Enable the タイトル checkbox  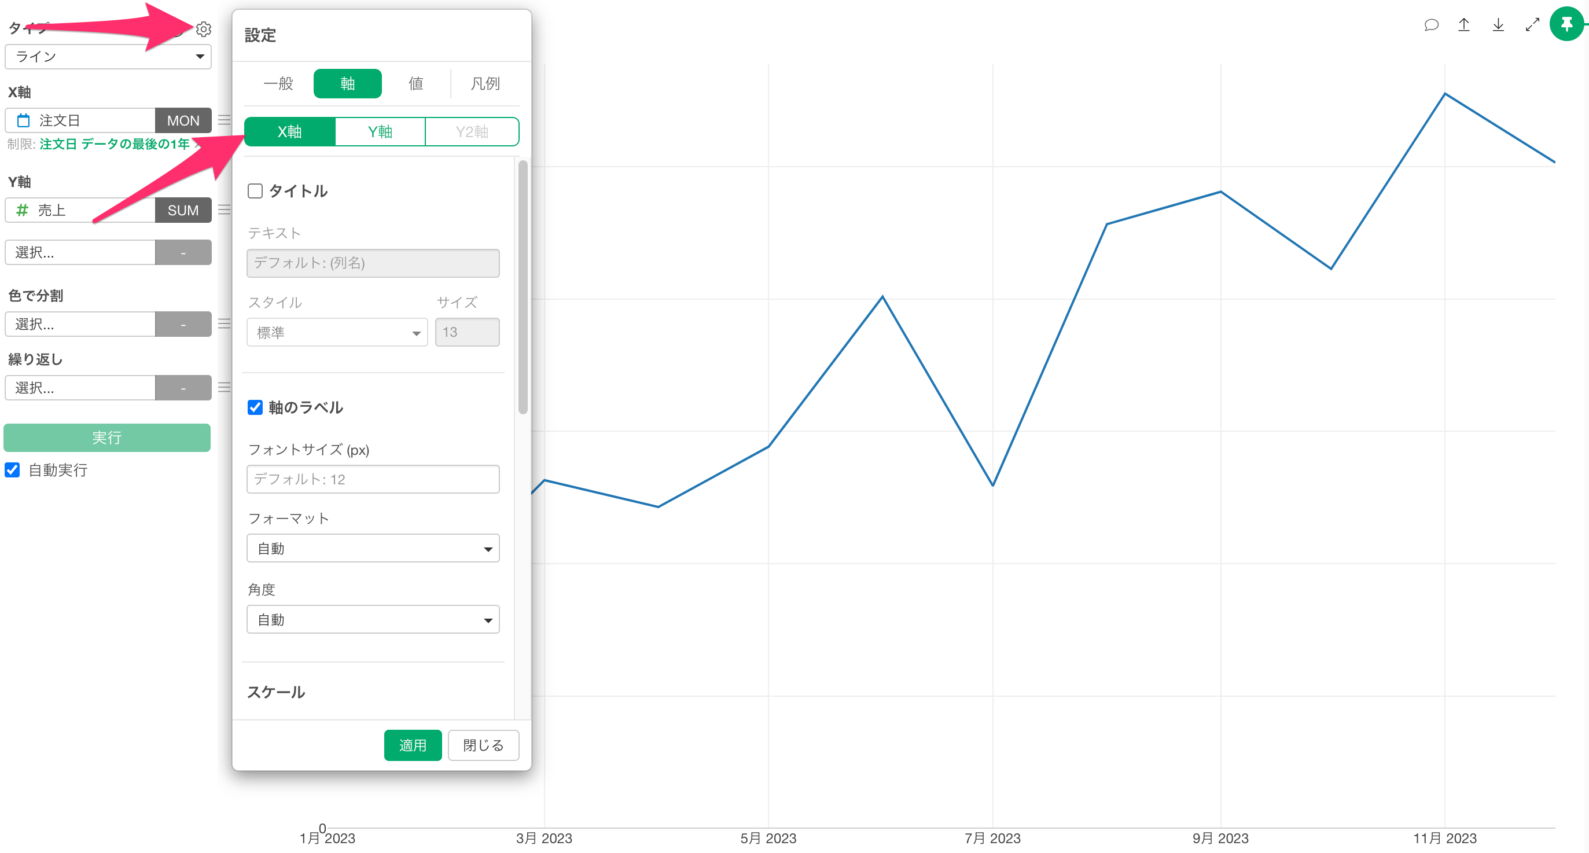255,191
